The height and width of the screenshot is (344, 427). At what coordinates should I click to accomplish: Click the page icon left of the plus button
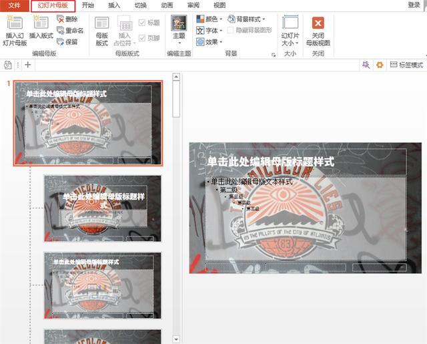tap(8, 65)
